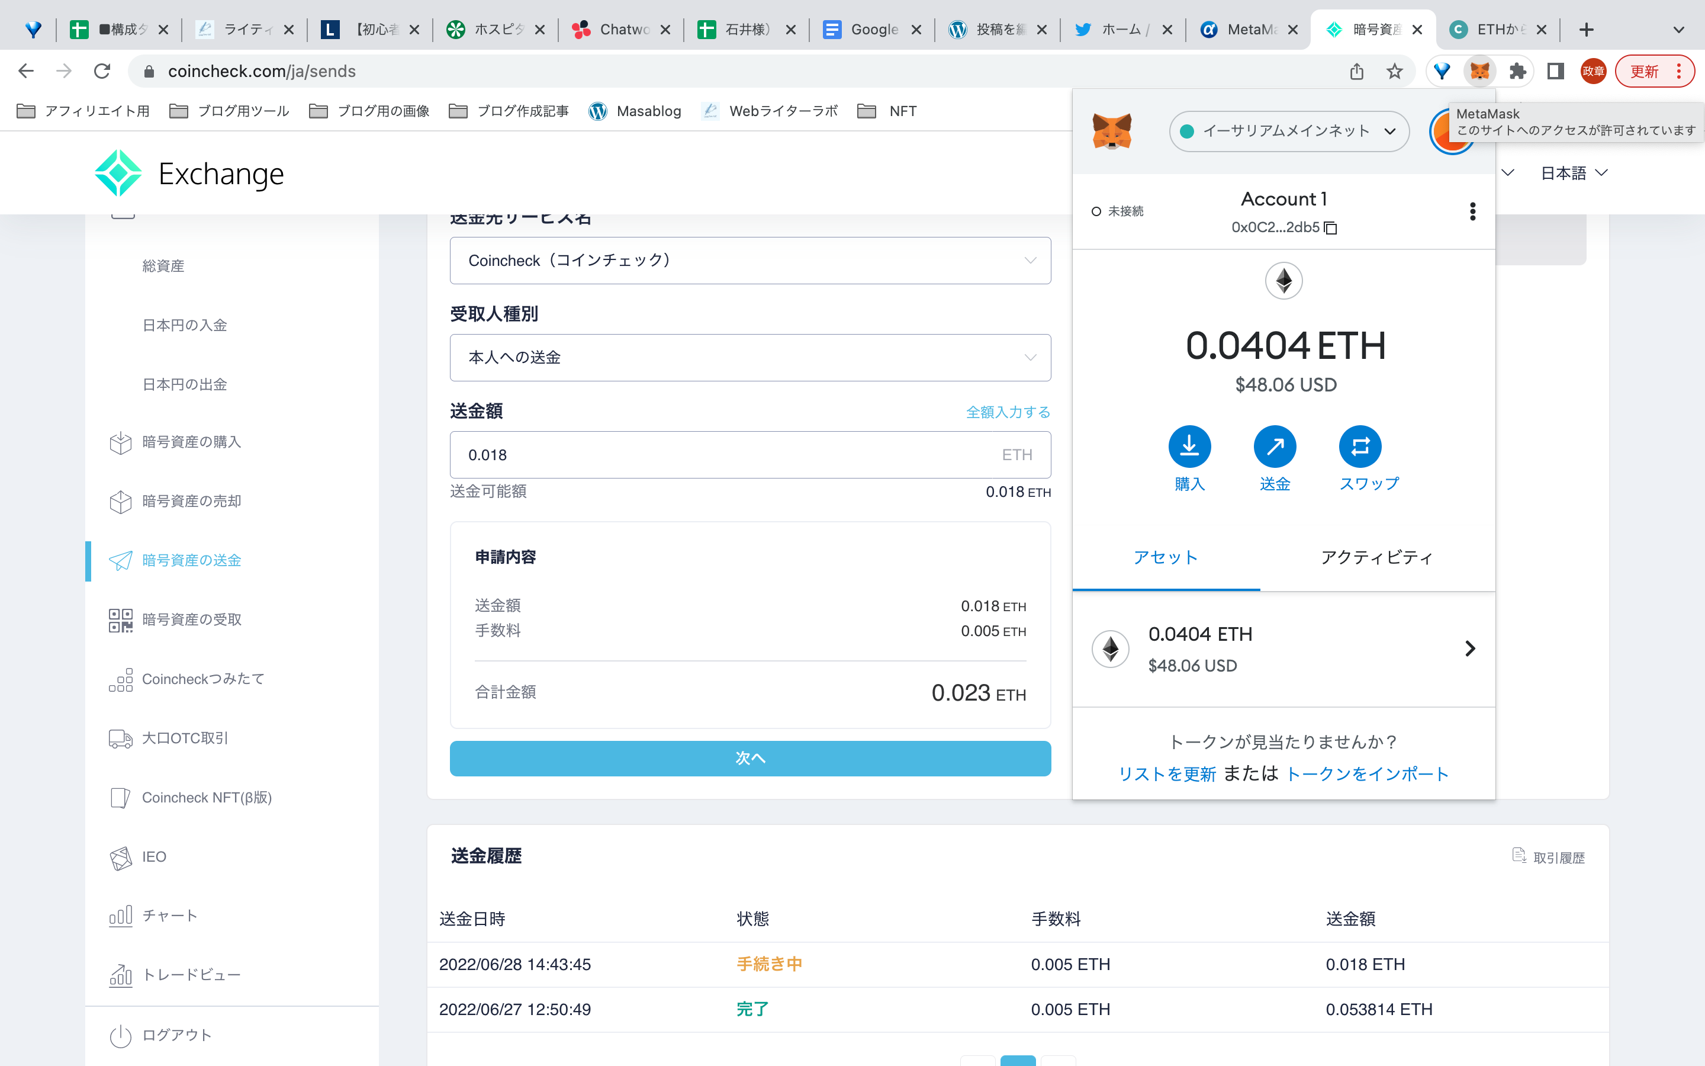Open 日本円の入金 in sidebar

[x=184, y=325]
